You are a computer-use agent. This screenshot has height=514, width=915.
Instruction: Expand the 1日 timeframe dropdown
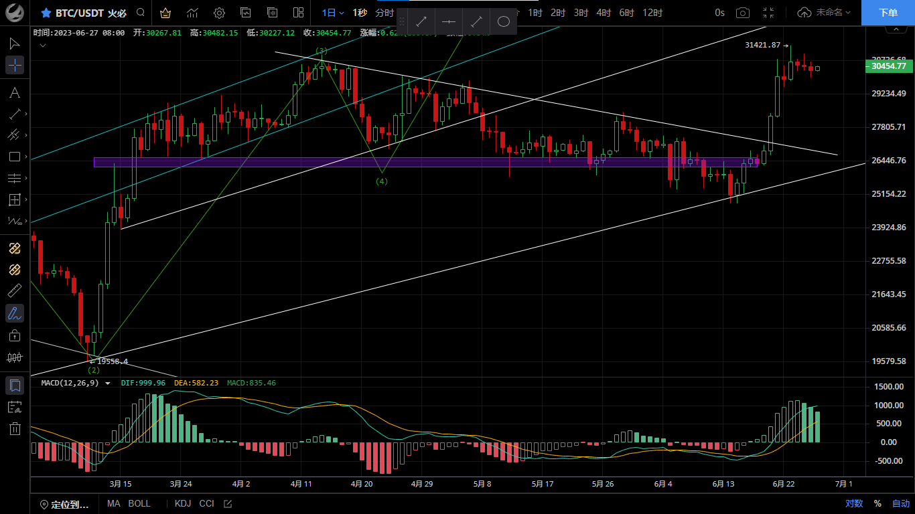click(333, 13)
